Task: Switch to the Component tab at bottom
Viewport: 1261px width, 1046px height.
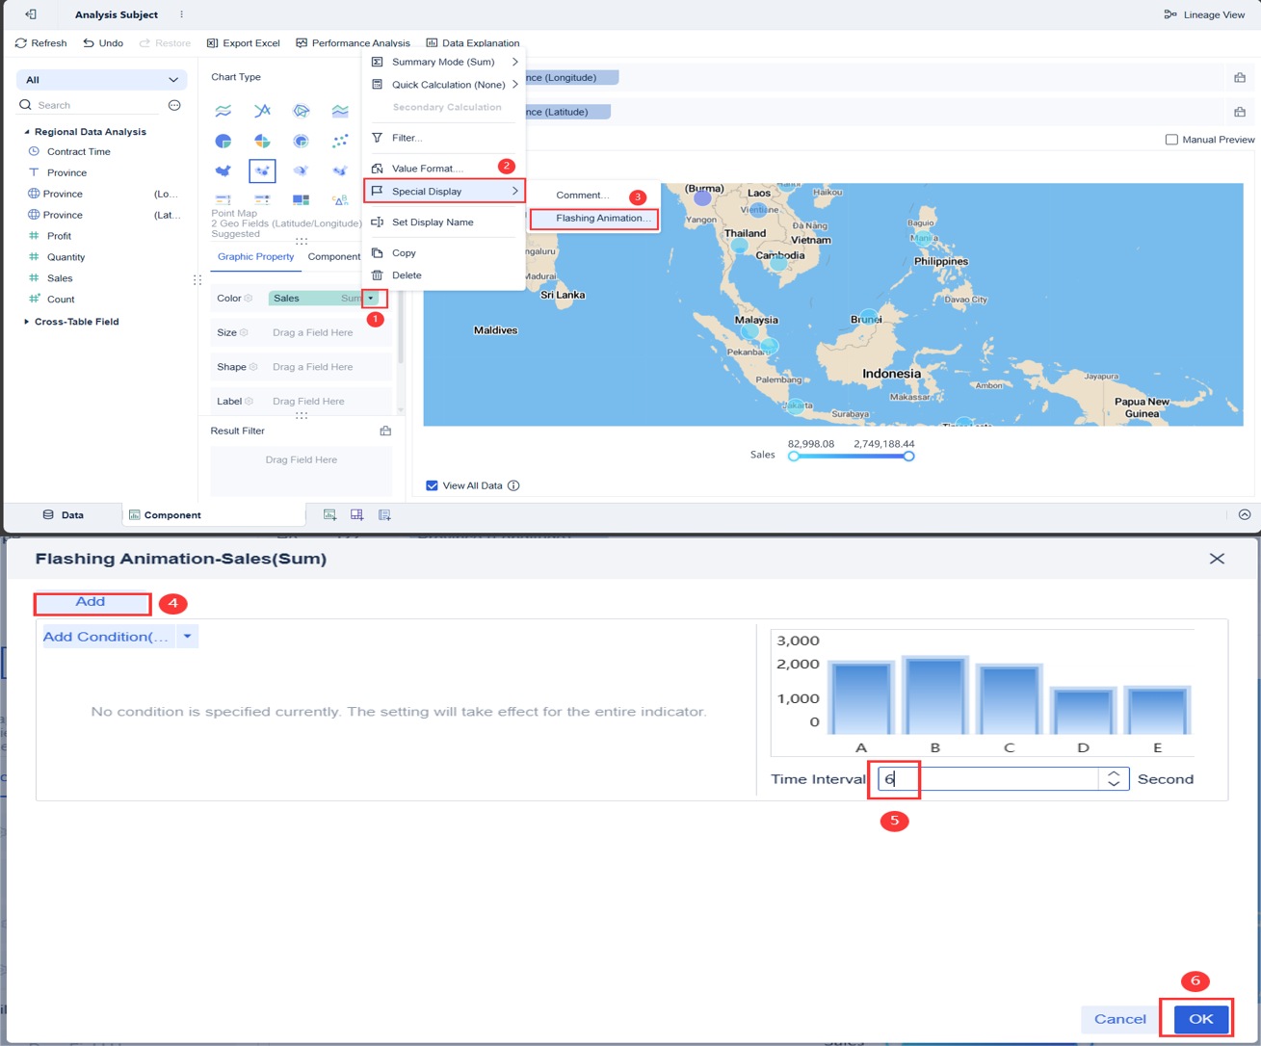Action: click(x=165, y=514)
